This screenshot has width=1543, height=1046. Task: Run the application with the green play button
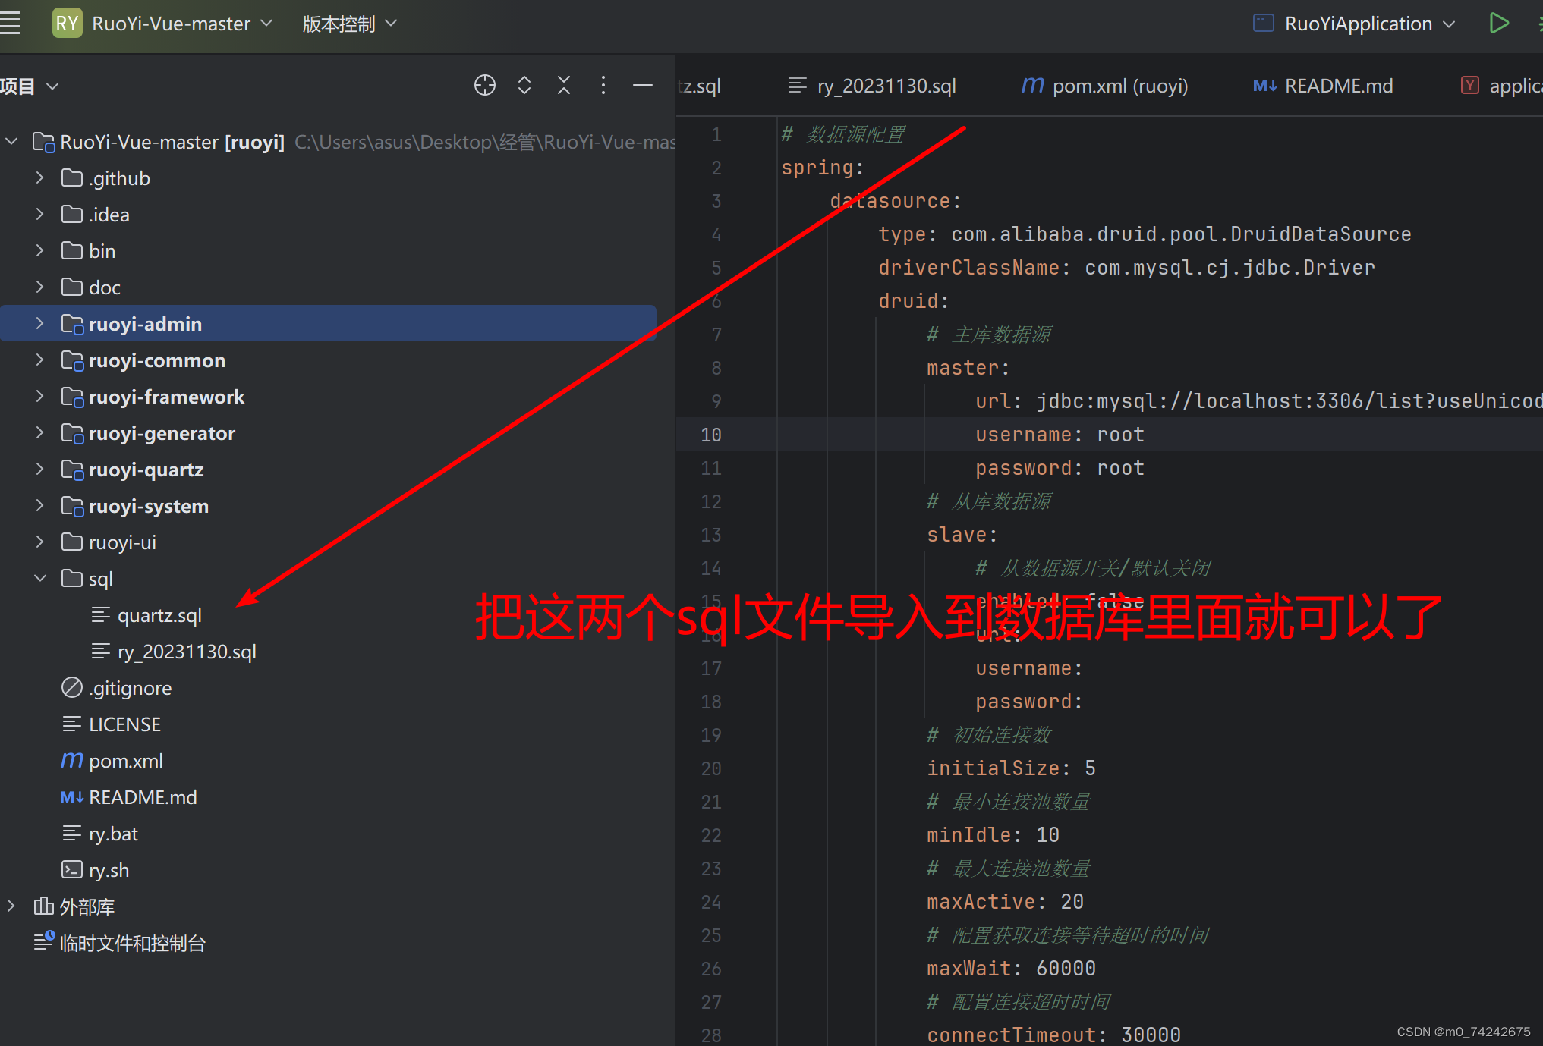[1499, 24]
